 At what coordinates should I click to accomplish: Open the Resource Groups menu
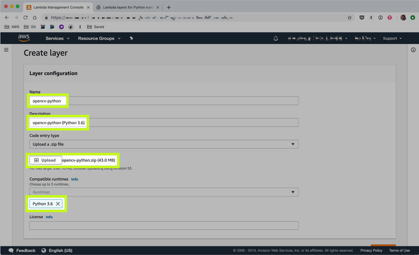pos(99,39)
